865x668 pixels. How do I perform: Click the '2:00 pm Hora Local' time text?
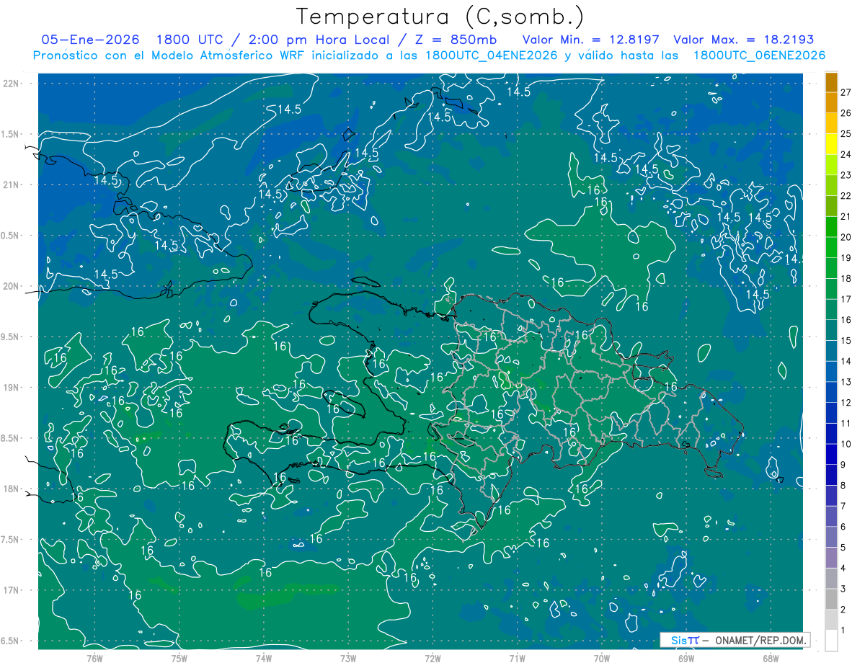pos(319,40)
